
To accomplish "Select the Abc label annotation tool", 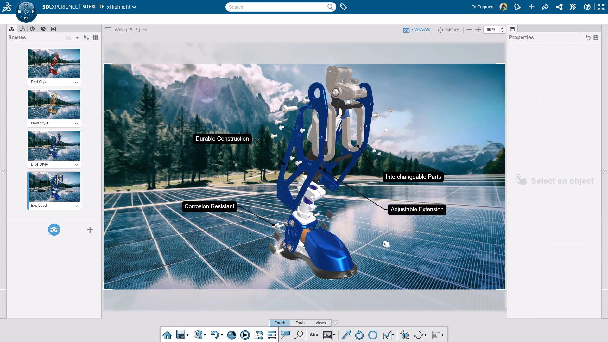I will 285,335.
